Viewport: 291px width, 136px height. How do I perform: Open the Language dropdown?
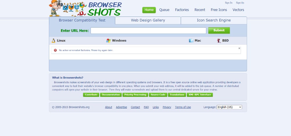coord(229,107)
